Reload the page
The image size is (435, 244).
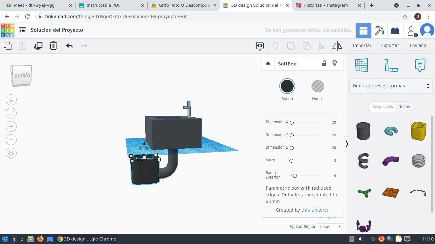coord(27,17)
